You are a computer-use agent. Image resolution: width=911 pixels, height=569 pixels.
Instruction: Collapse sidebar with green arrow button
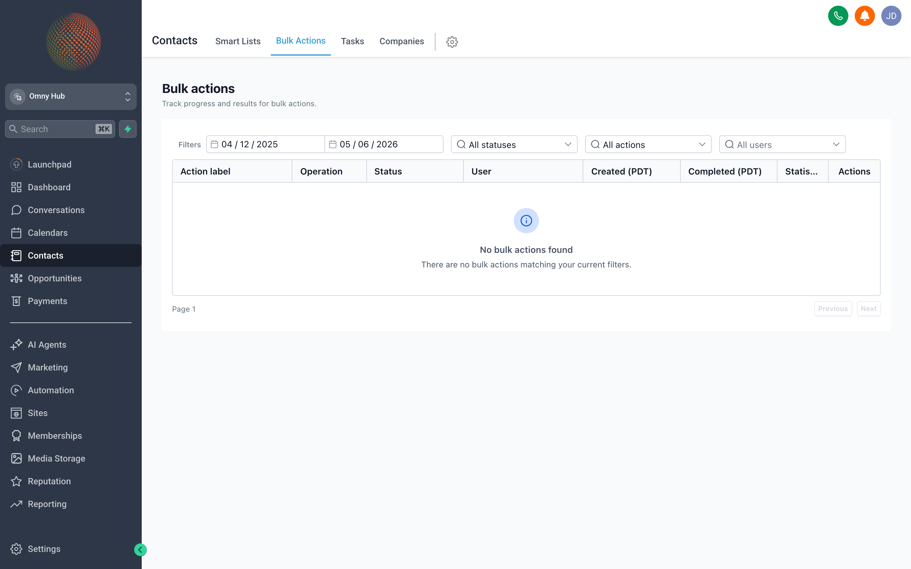click(140, 550)
